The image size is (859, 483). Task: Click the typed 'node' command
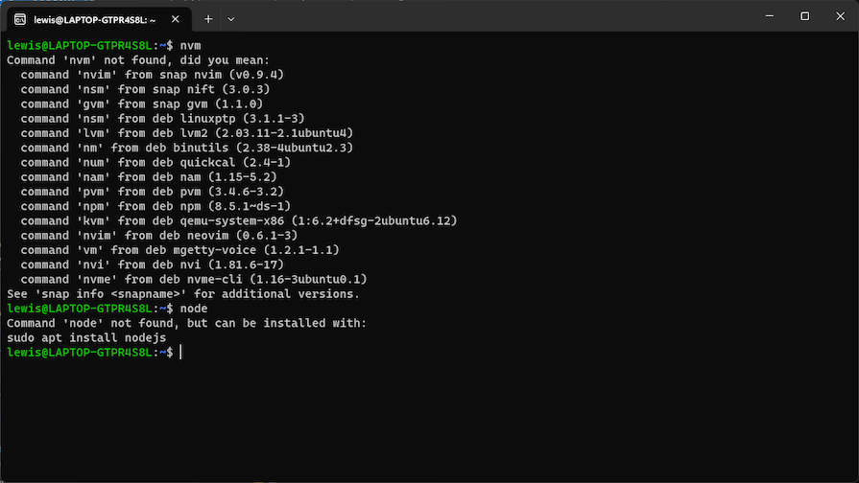coord(194,309)
